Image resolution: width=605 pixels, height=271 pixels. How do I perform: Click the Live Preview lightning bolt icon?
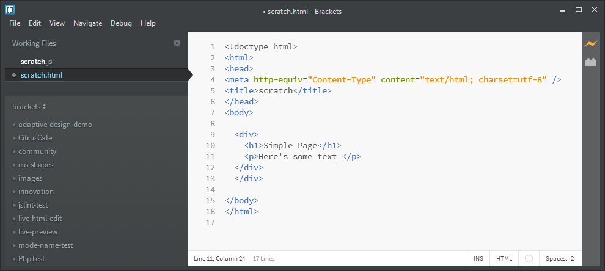pyautogui.click(x=591, y=43)
